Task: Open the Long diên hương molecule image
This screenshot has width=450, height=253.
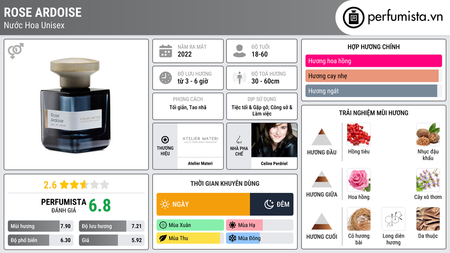Action: [x=393, y=219]
